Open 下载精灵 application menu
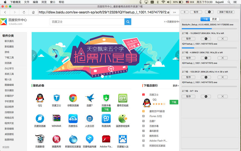 click(16, 2)
